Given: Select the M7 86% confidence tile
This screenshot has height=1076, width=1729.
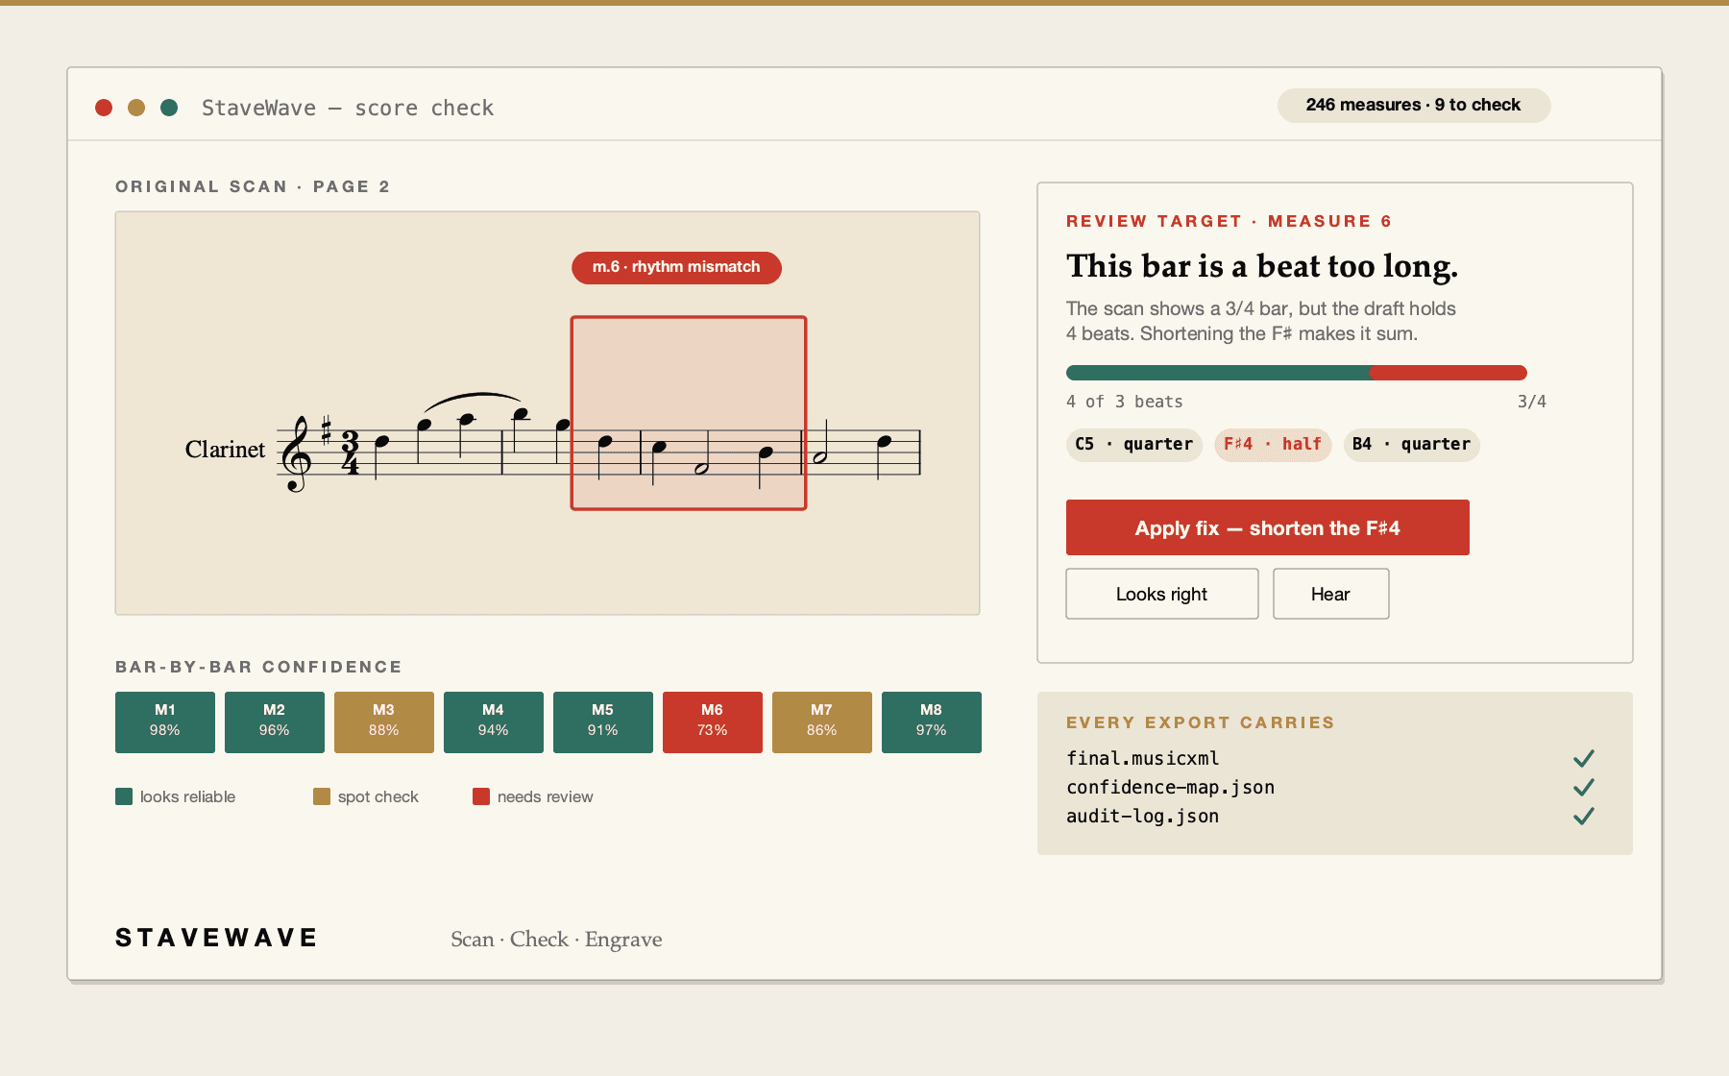Looking at the screenshot, I should point(822,722).
